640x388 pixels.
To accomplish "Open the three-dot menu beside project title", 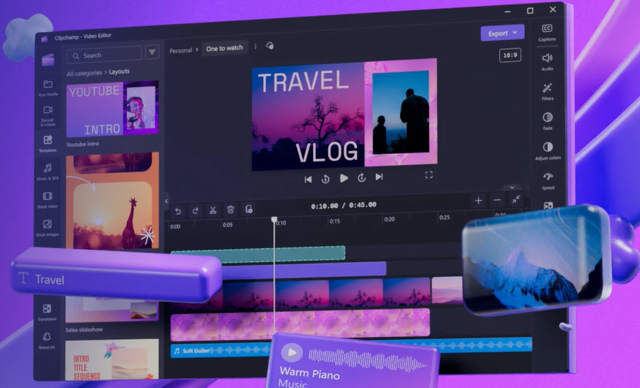I will pos(255,47).
